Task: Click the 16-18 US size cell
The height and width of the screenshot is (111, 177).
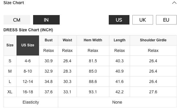Action: [28, 92]
